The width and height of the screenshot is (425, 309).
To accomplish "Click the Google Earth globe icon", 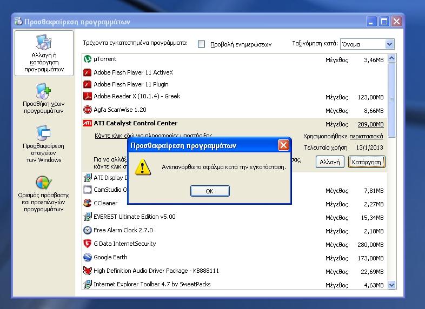I will tap(87, 257).
